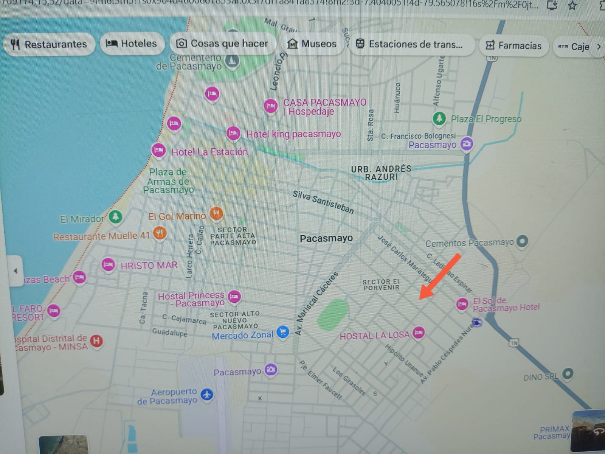This screenshot has height=454, width=605.
Task: Open Hotel La Estación hotel pin
Action: pyautogui.click(x=158, y=151)
